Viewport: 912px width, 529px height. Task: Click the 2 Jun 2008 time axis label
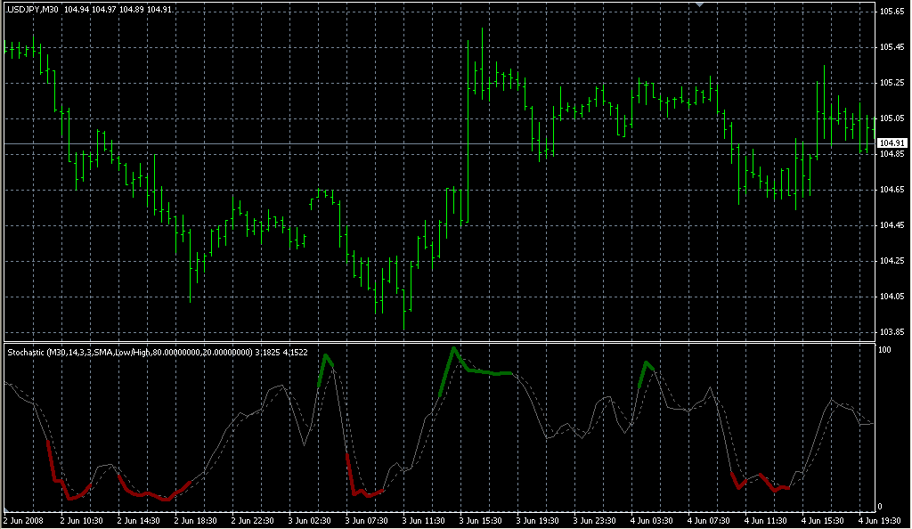point(24,520)
